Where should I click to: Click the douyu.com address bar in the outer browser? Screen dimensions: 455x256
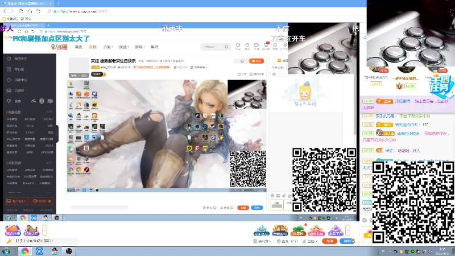[82, 11]
